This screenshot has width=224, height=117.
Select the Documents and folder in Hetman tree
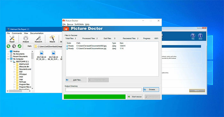[x=25, y=69]
